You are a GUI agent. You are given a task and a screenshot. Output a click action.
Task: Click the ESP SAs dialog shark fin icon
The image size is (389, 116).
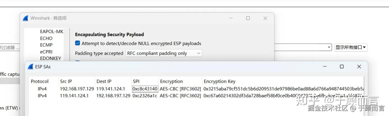click(30, 67)
